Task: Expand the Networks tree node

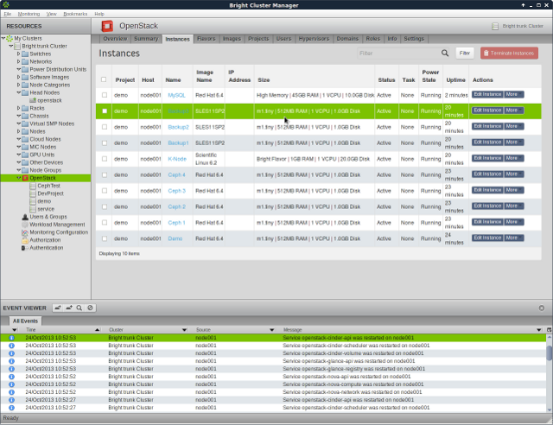Action: (x=19, y=61)
